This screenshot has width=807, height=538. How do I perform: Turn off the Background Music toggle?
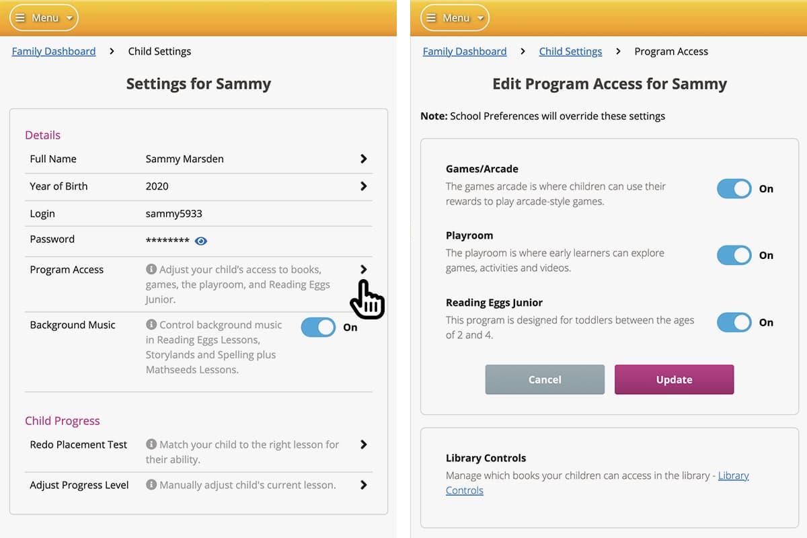[317, 328]
